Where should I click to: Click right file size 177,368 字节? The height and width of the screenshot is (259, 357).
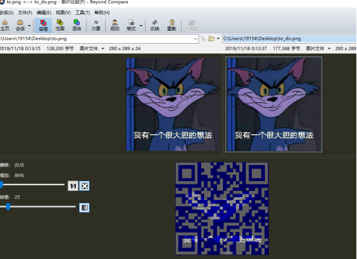pos(286,49)
